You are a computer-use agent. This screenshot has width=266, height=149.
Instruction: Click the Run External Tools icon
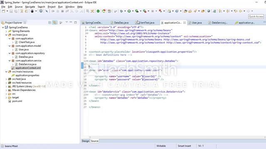tap(145, 11)
